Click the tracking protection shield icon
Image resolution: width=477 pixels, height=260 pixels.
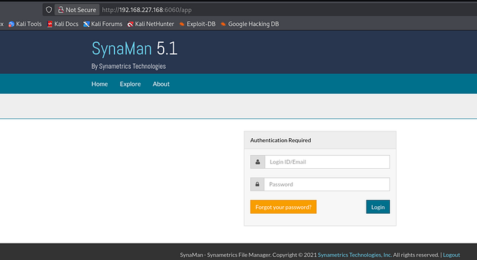pyautogui.click(x=48, y=10)
